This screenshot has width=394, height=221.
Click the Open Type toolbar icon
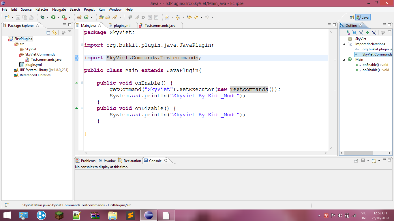101,17
